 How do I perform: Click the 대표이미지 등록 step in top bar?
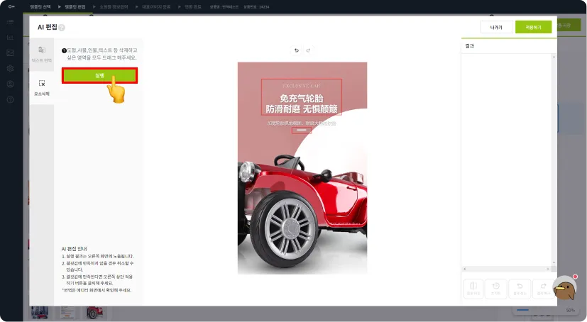(156, 6)
